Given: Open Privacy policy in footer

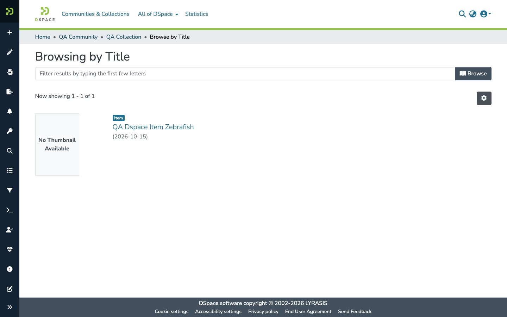Looking at the screenshot, I should (263, 311).
